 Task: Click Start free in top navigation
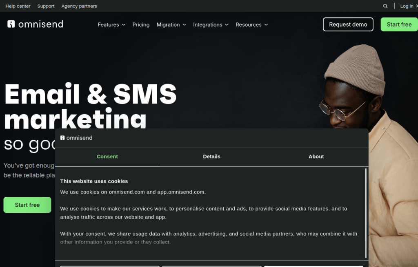tap(399, 24)
